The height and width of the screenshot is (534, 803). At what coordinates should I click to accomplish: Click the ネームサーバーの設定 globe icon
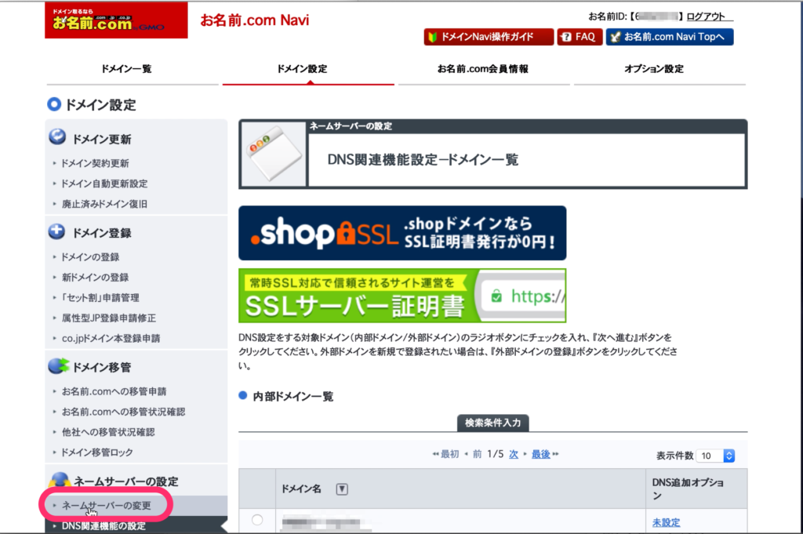click(58, 481)
